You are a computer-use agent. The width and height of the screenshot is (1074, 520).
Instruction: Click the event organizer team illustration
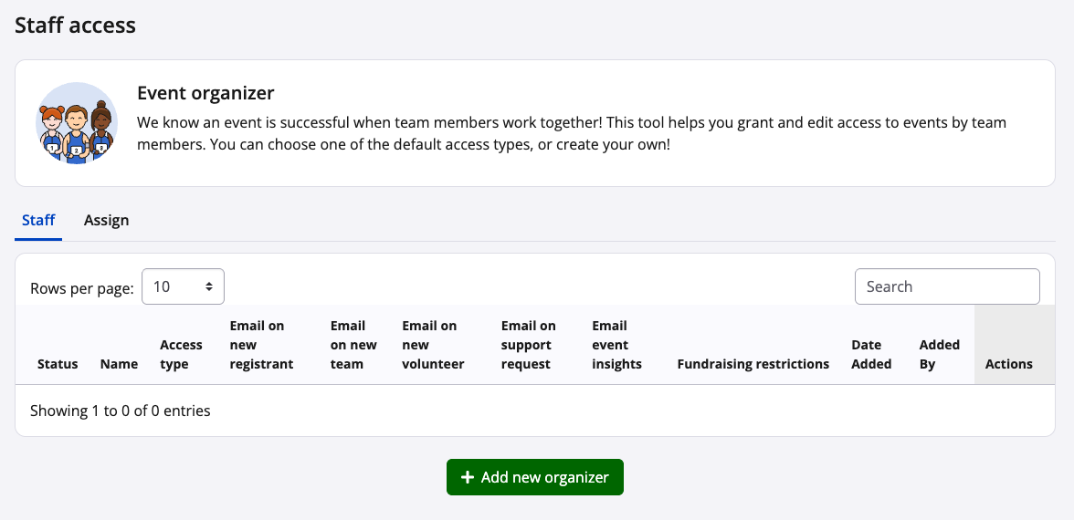[77, 123]
